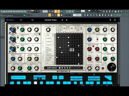Toggle the Oscillator 3 quantize switch
The image size is (129, 96).
point(18,47)
